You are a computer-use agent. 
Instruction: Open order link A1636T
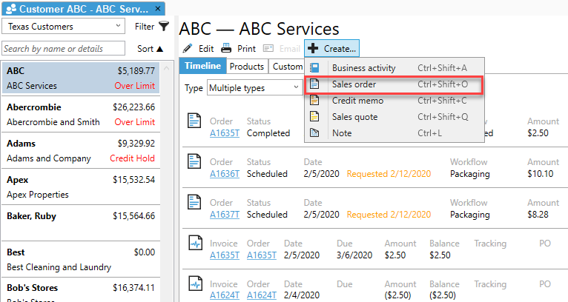coord(225,174)
